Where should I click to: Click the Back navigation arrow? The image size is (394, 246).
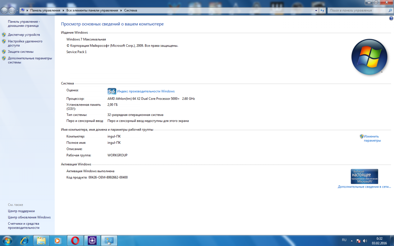coord(4,10)
